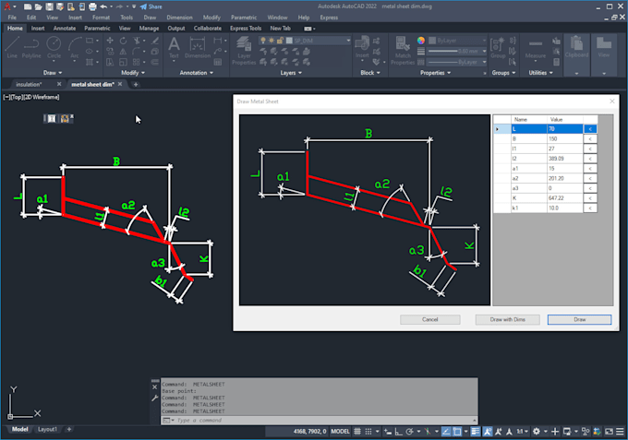Image resolution: width=628 pixels, height=440 pixels.
Task: Toggle polar tracking in status bar
Action: [409, 431]
